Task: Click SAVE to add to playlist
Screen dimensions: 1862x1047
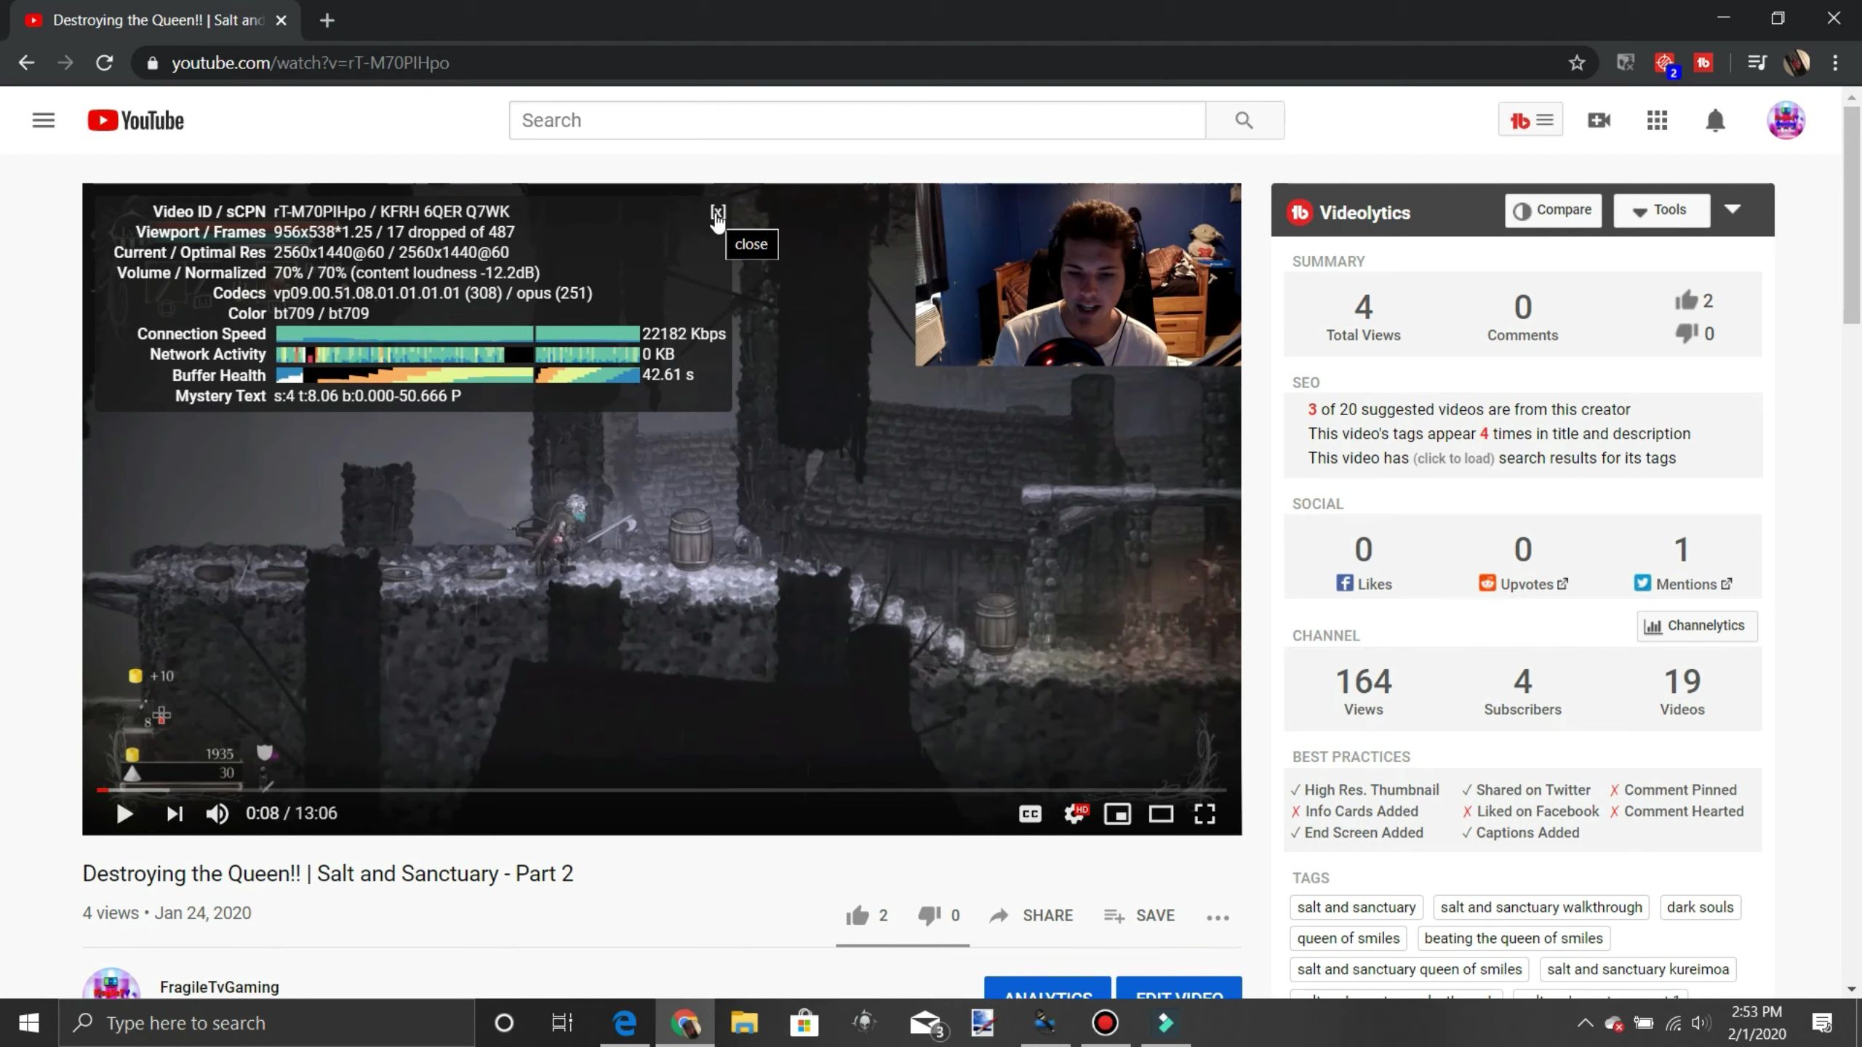Action: click(x=1139, y=915)
